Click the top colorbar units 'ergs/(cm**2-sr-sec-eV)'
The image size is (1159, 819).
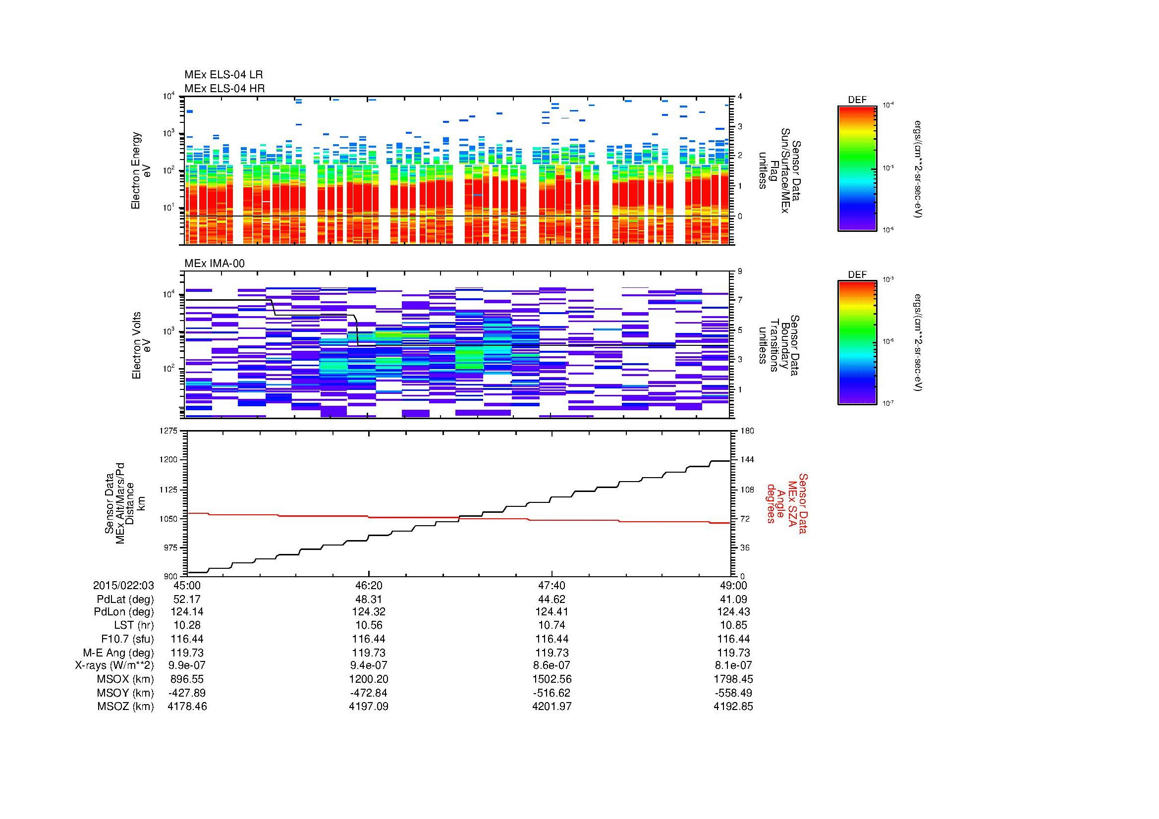coord(918,168)
